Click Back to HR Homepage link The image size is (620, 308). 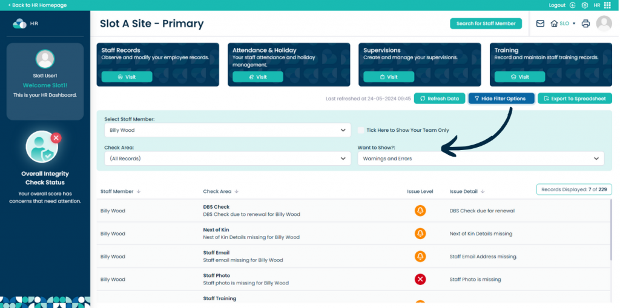pos(38,5)
